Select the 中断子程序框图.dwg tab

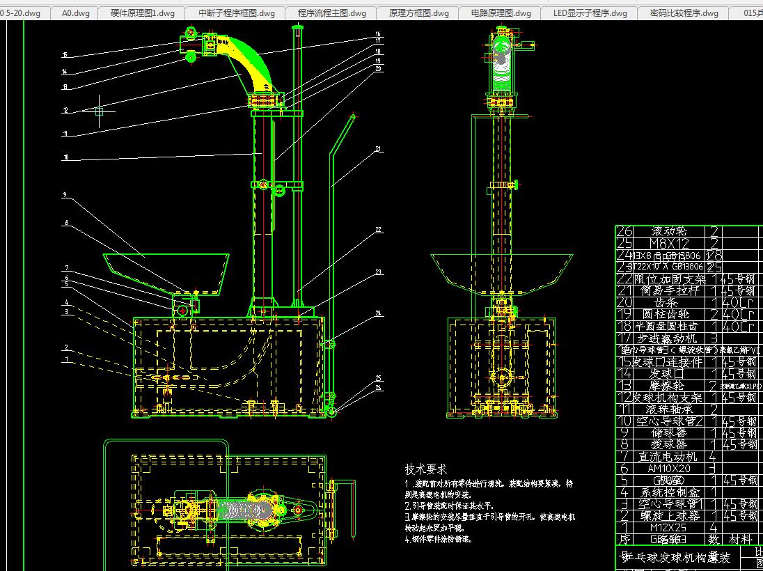[237, 13]
